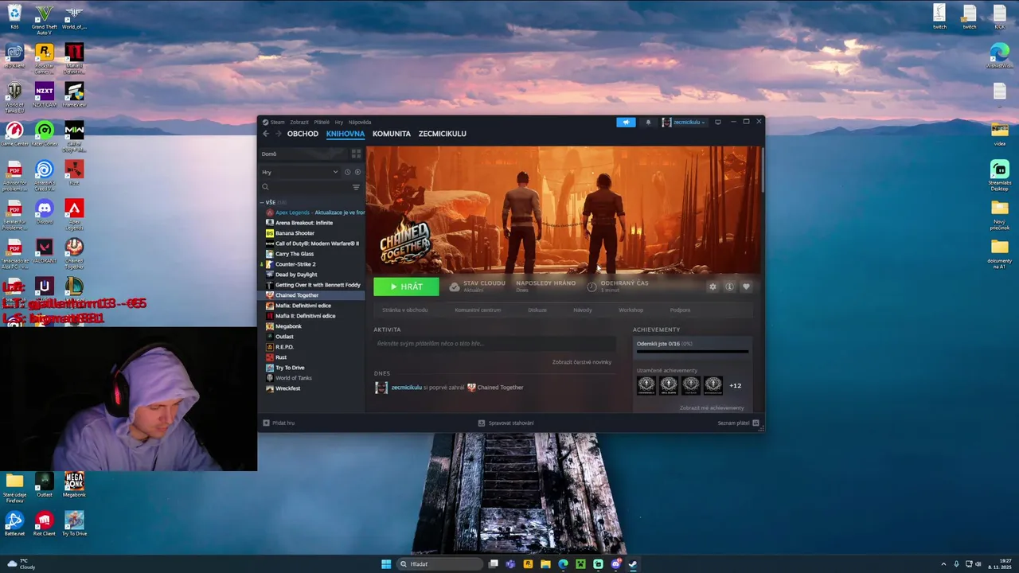
Task: Toggle Steam Big Picture mode monitor icon
Action: click(x=717, y=122)
